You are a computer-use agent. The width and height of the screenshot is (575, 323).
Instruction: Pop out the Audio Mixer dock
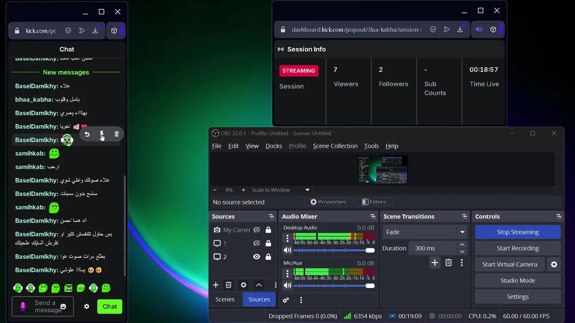click(373, 217)
